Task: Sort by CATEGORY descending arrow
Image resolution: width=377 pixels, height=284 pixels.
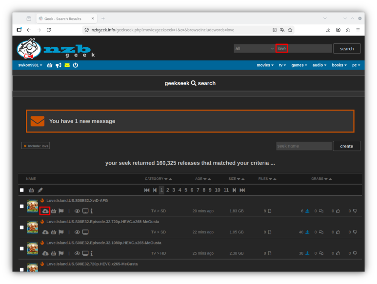Action: pyautogui.click(x=166, y=179)
